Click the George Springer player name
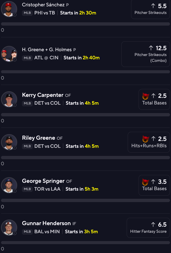171x253 pixels. point(43,181)
